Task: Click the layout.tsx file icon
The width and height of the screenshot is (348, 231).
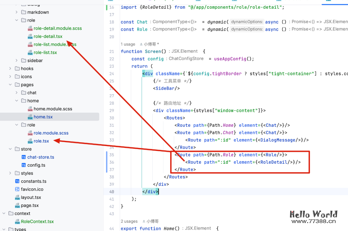Action: 17,198
